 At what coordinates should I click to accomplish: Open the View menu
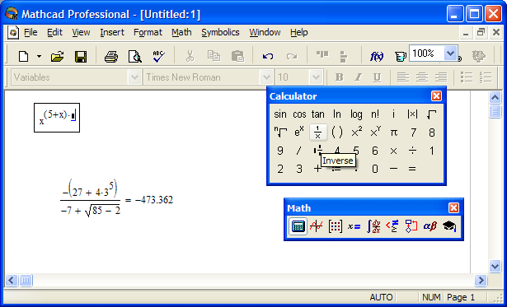81,33
